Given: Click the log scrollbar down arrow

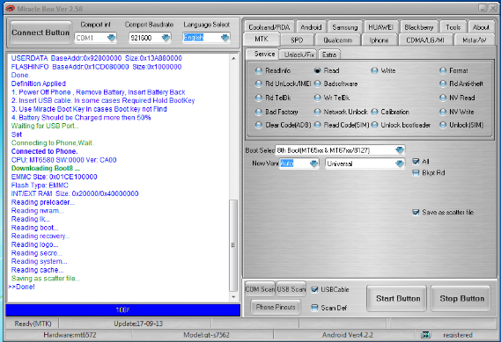Looking at the screenshot, I should pyautogui.click(x=233, y=297).
